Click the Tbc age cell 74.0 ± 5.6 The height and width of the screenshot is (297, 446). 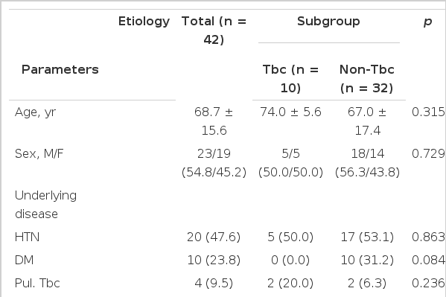tap(290, 112)
